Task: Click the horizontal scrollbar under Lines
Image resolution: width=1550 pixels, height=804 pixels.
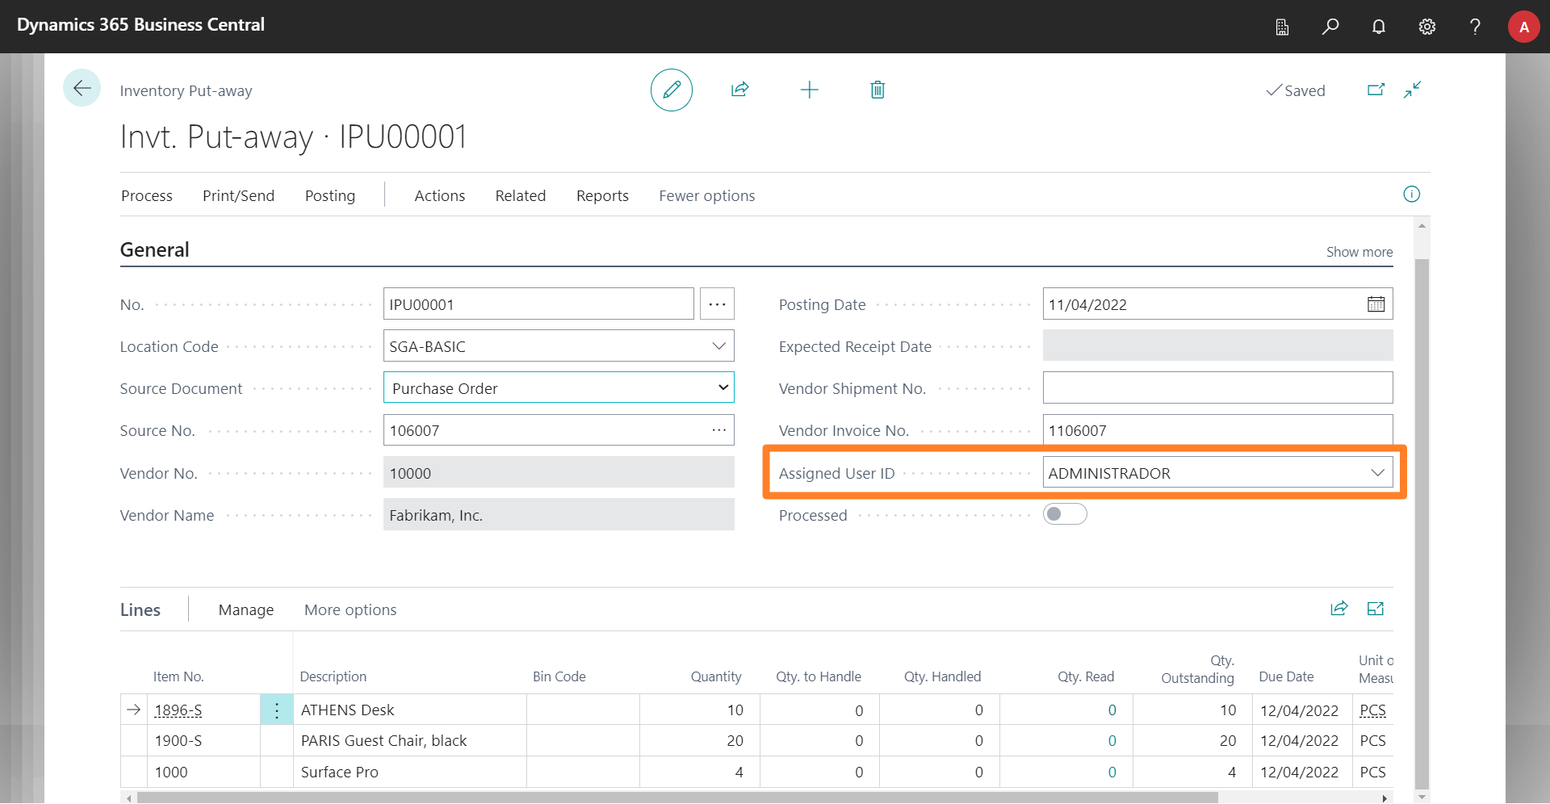Action: tap(677, 798)
